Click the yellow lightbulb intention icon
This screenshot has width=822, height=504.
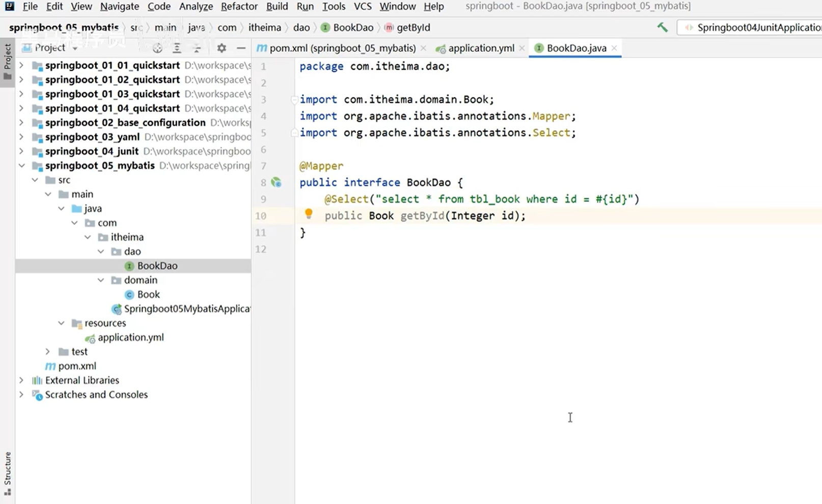(x=308, y=214)
